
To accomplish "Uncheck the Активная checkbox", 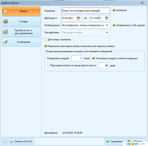I will [x=114, y=10].
